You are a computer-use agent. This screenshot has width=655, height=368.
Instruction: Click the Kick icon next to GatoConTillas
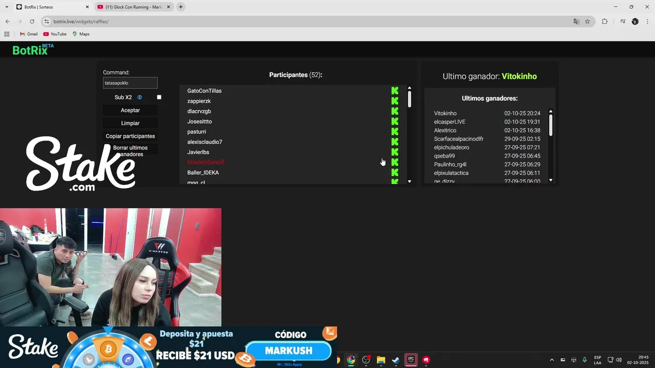395,90
